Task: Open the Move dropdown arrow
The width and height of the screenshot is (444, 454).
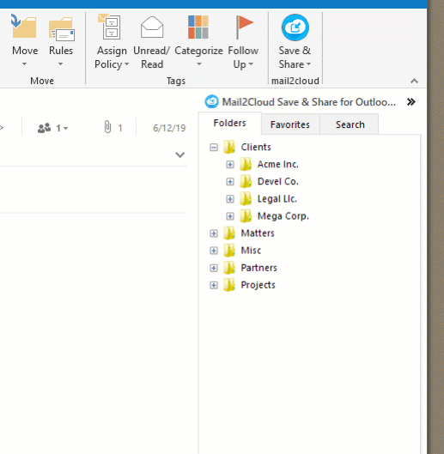Action: [25, 64]
